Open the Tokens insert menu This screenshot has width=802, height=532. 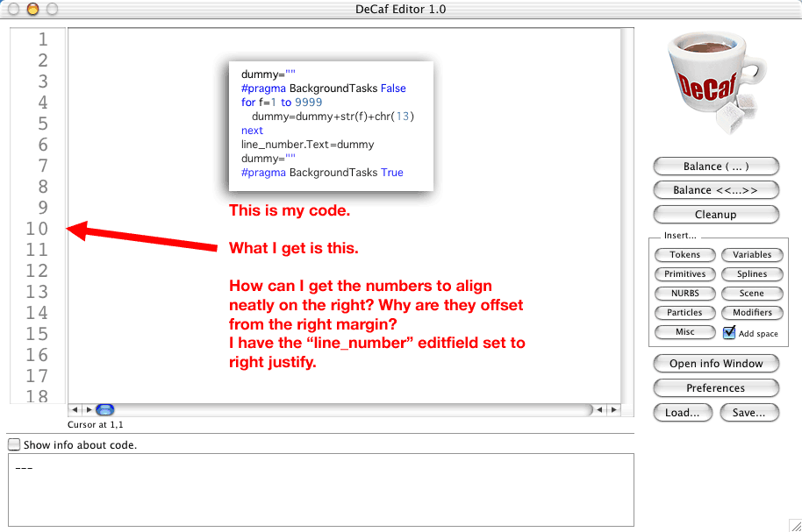click(684, 255)
